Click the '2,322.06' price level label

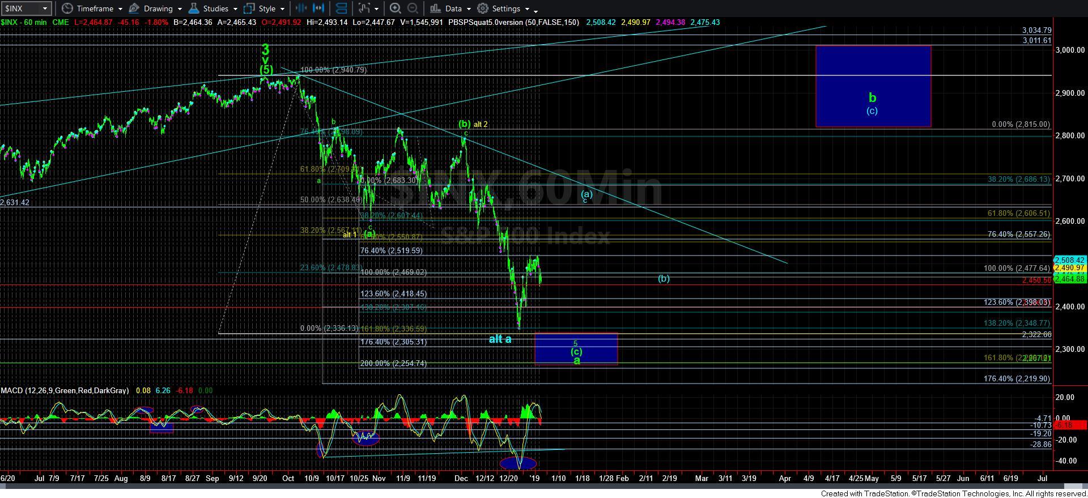(x=1036, y=334)
